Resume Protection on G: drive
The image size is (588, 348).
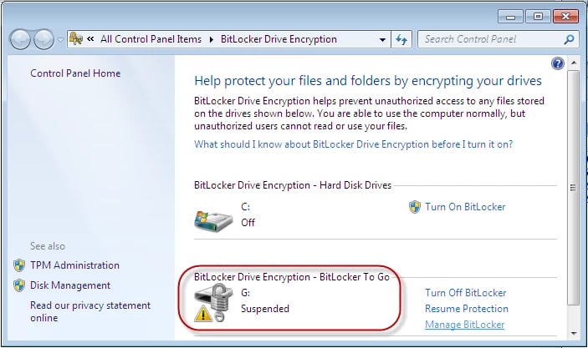(466, 309)
